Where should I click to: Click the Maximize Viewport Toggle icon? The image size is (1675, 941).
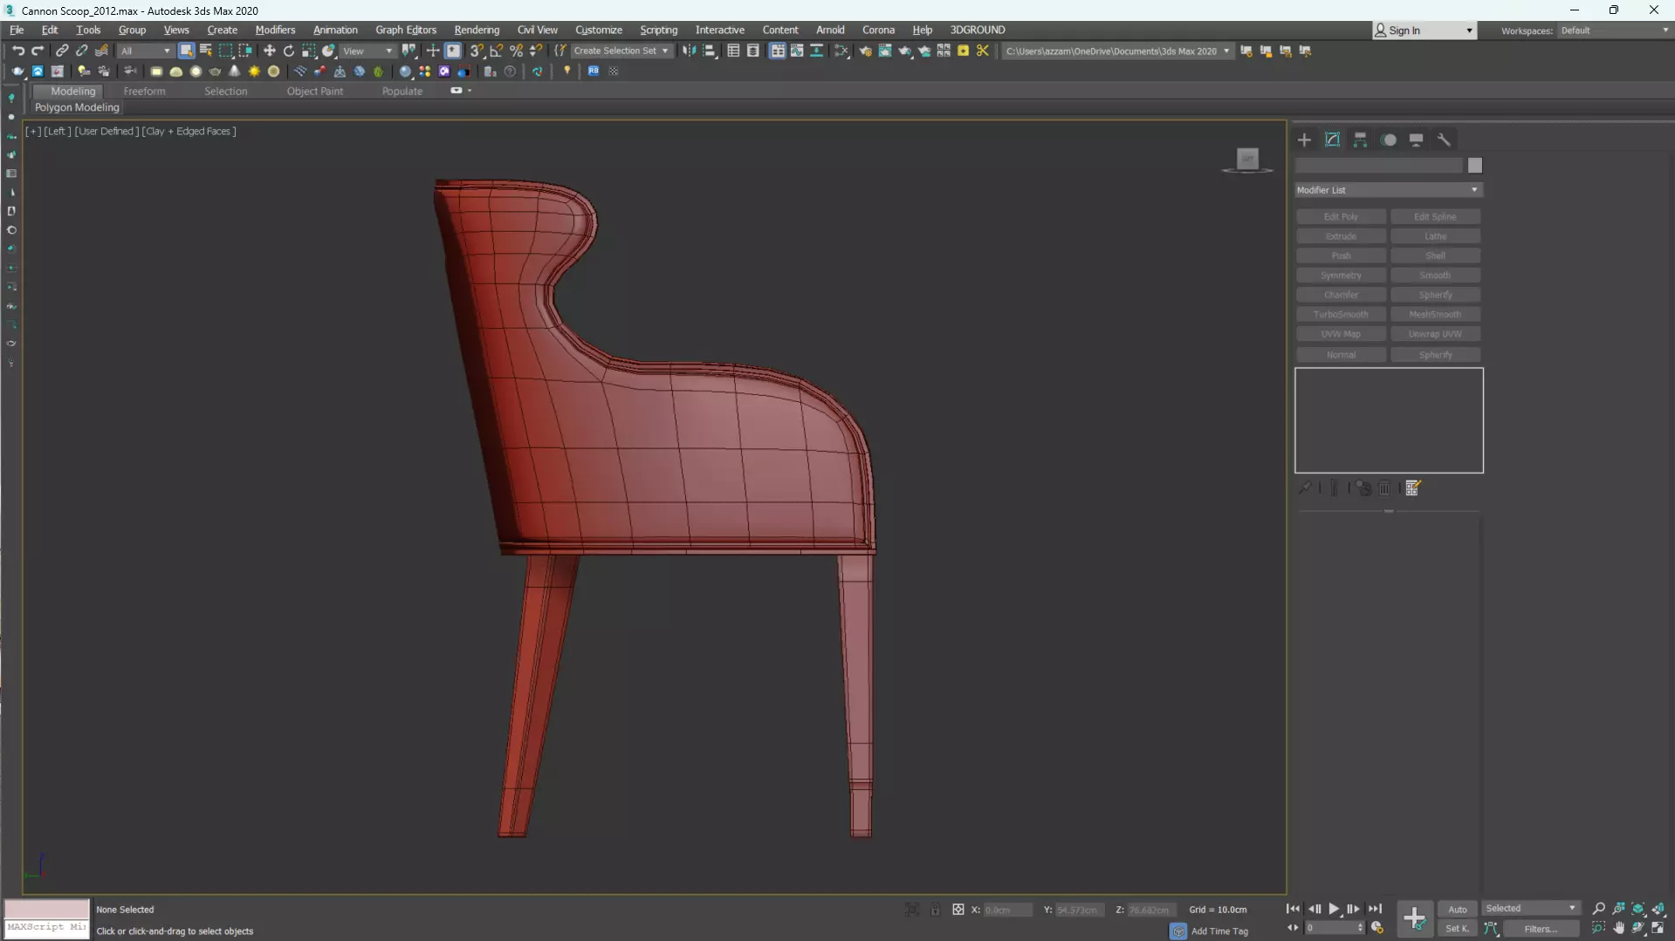tap(1658, 928)
